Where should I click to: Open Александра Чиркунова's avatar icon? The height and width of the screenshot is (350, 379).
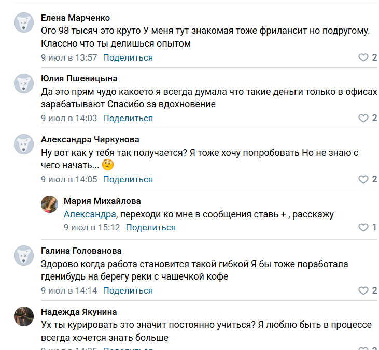click(24, 144)
